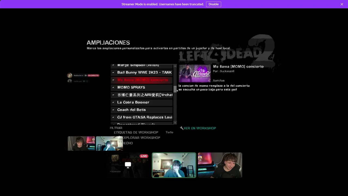Click the Me llama addon thumbnail image
The image size is (348, 196).
click(x=195, y=73)
